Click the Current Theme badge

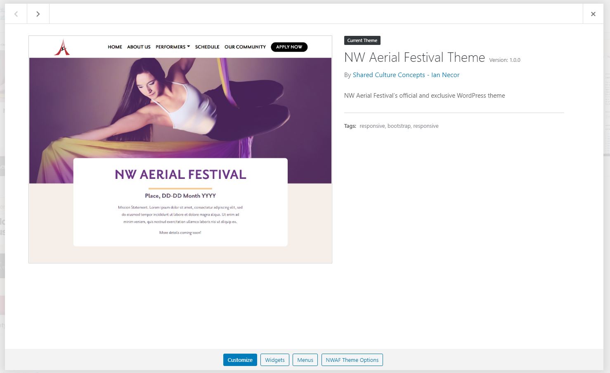coord(362,40)
